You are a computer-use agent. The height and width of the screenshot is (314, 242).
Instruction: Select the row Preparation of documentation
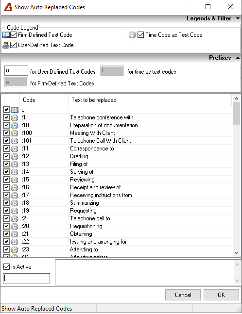[117, 125]
